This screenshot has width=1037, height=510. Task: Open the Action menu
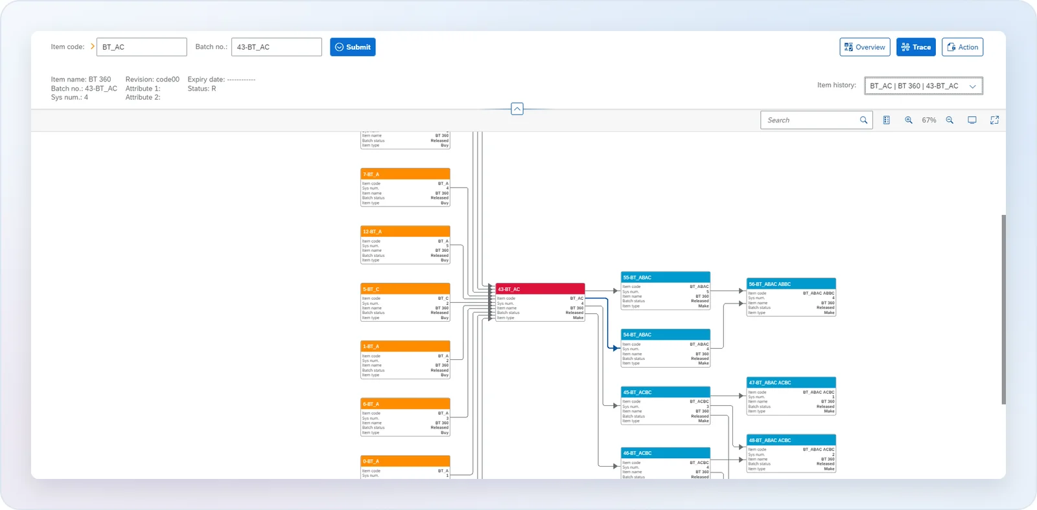tap(962, 47)
